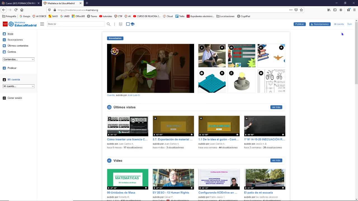This screenshot has height=201, width=358.
Task: Click the Centros folder icon in the sidebar
Action: tap(4, 52)
